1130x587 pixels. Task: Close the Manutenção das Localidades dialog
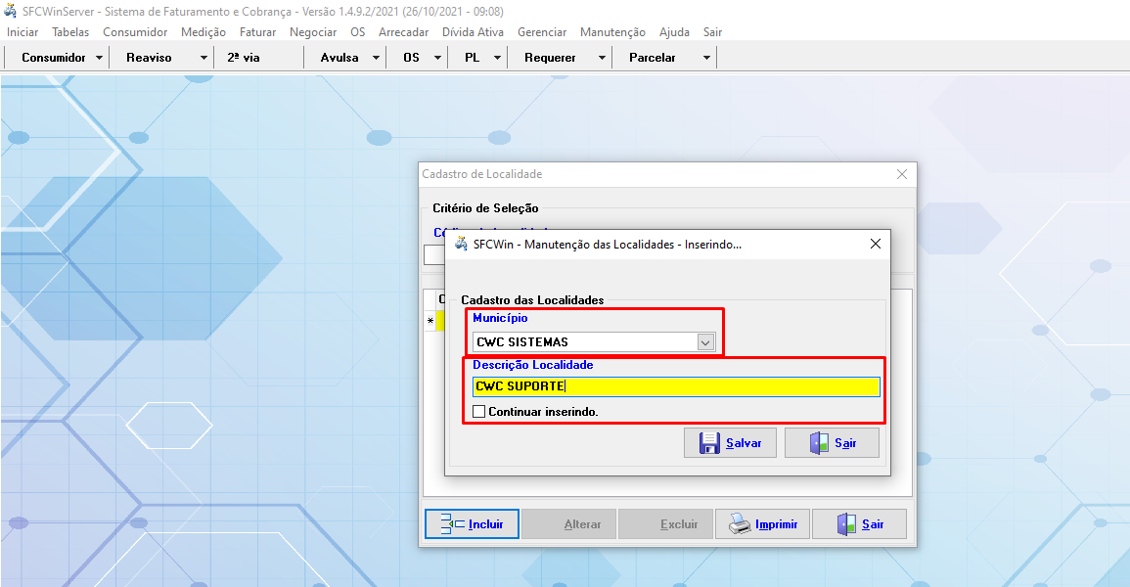pyautogui.click(x=876, y=244)
